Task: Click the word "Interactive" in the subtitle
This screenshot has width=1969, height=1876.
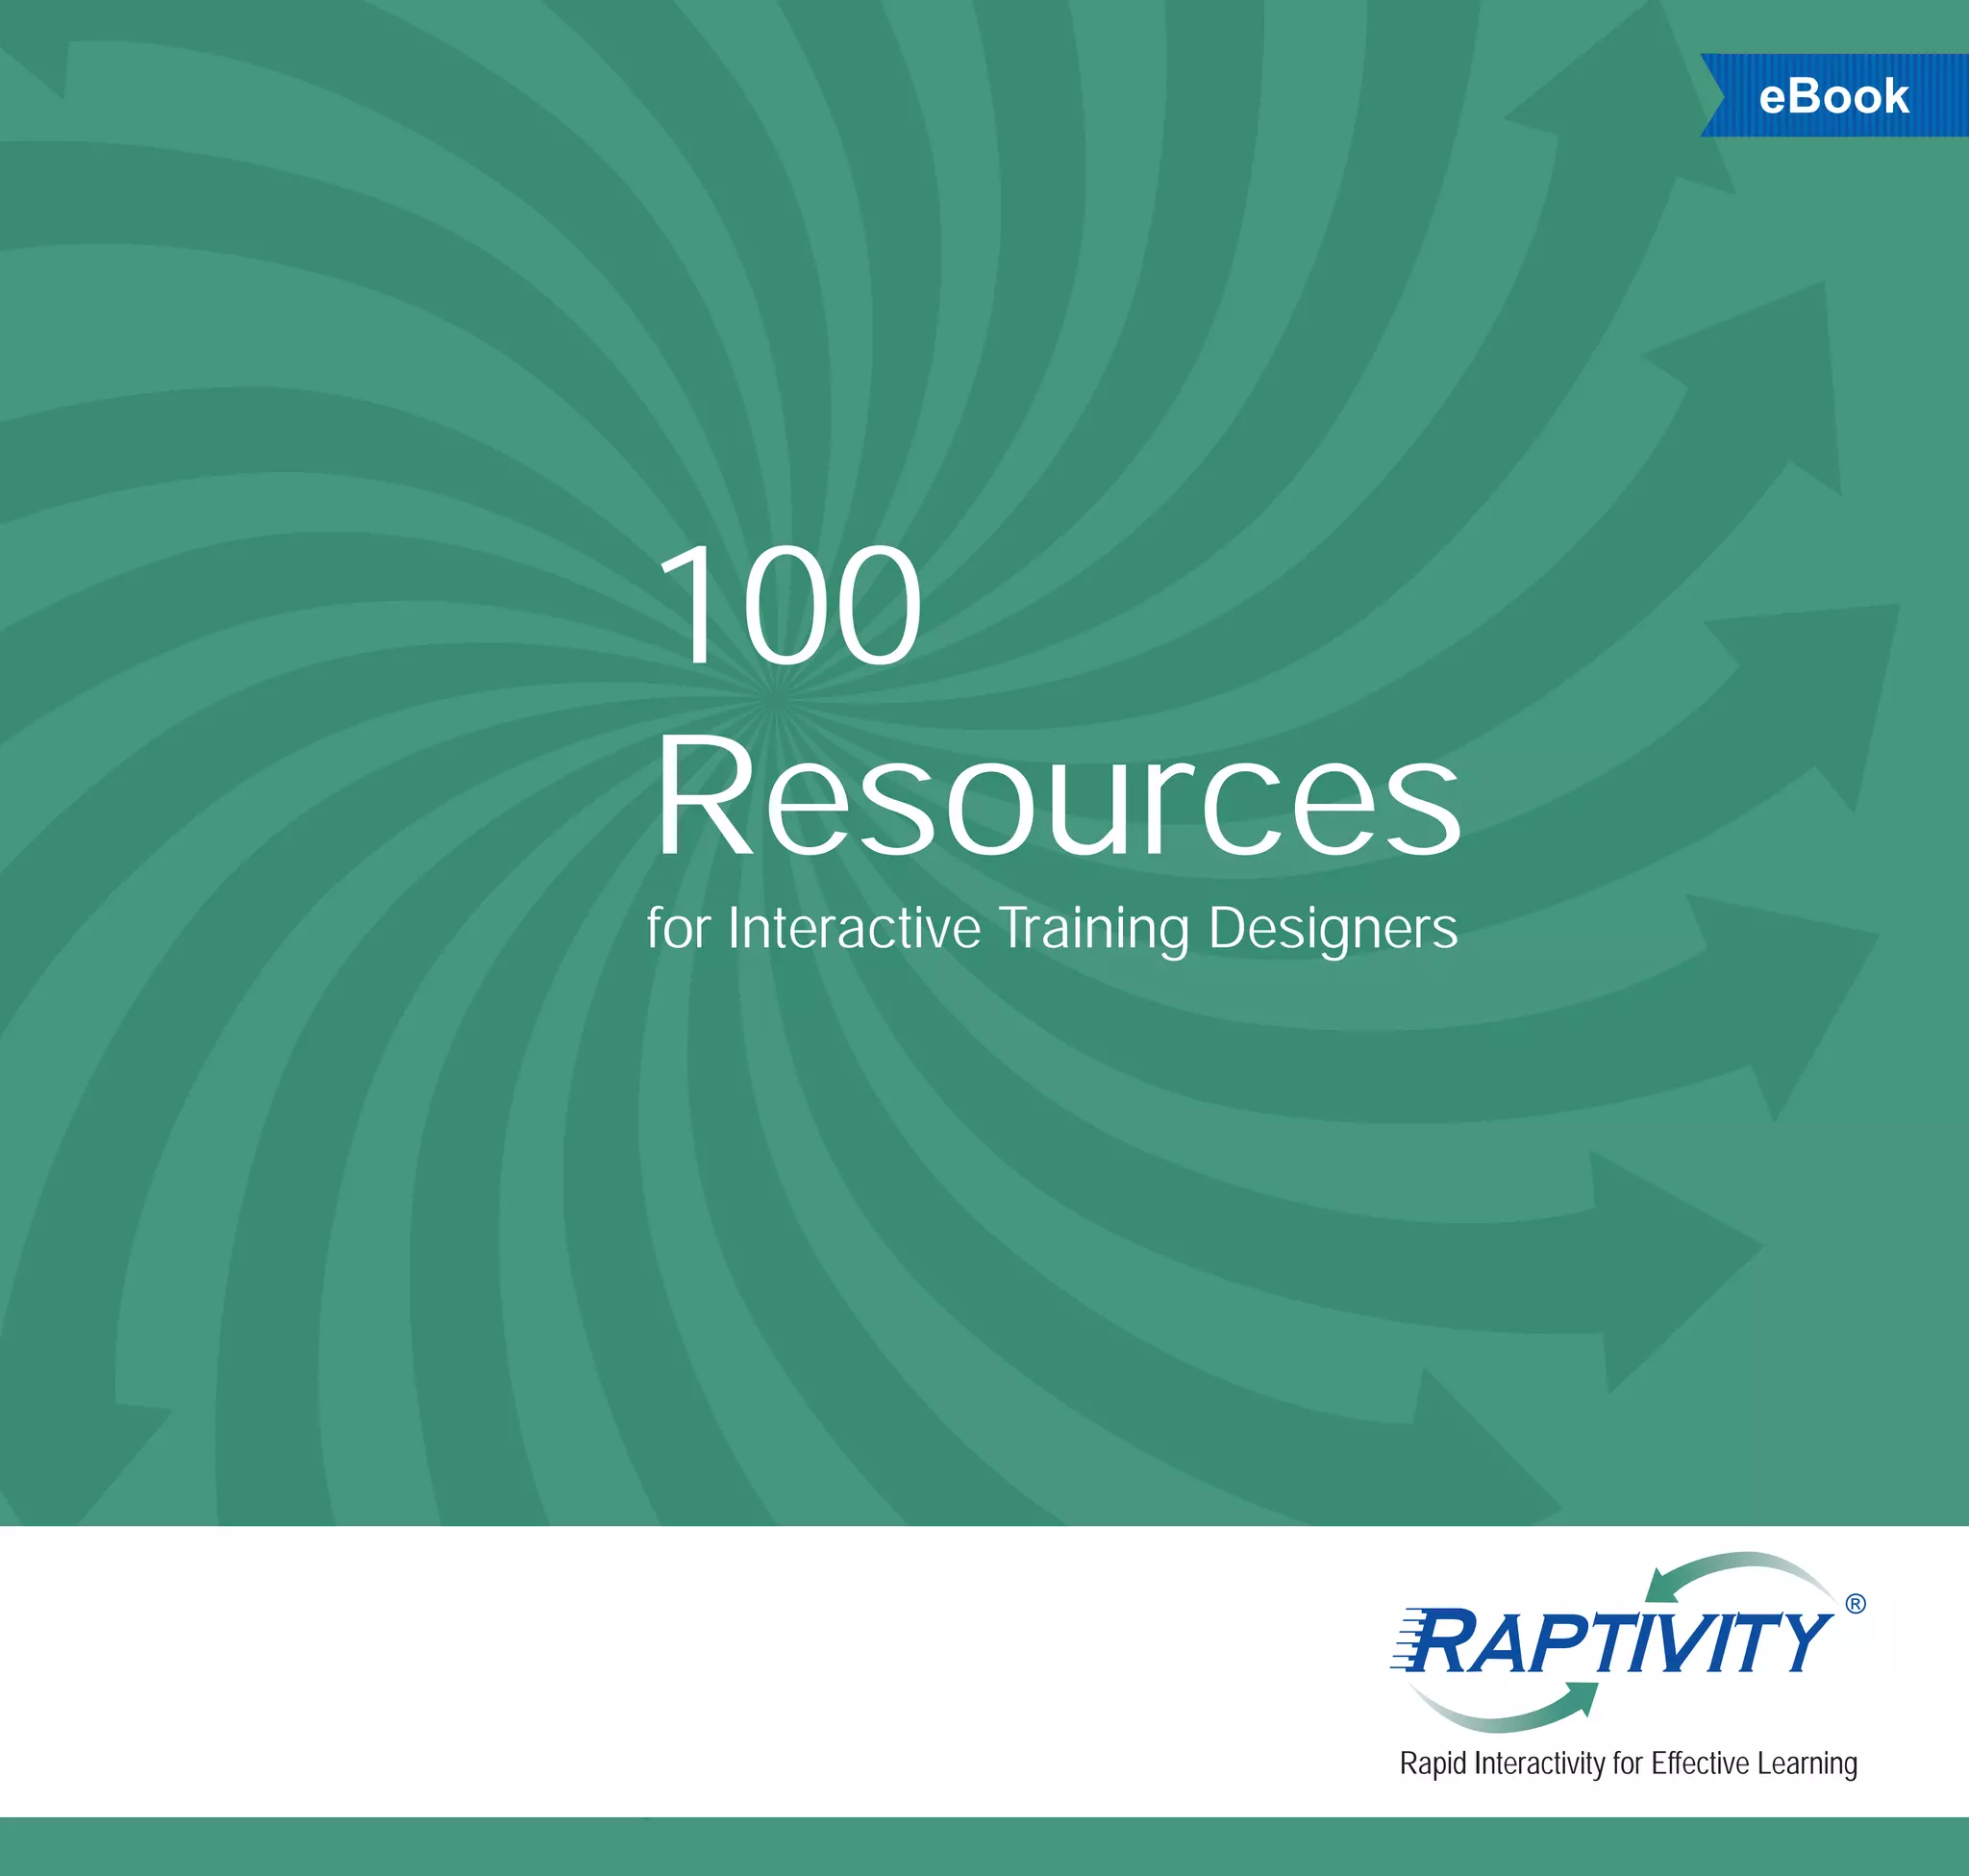Action: click(x=854, y=928)
